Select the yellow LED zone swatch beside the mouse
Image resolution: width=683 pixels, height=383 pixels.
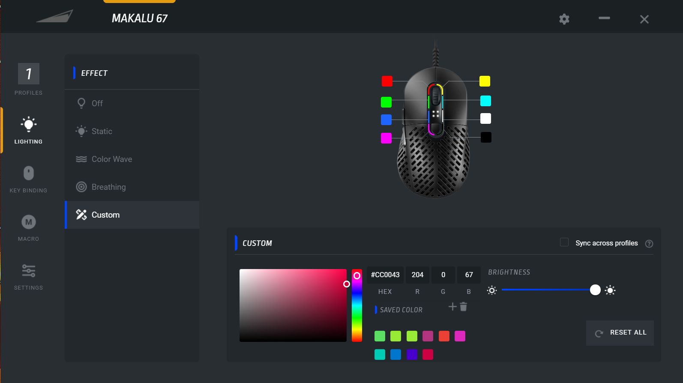pos(485,81)
